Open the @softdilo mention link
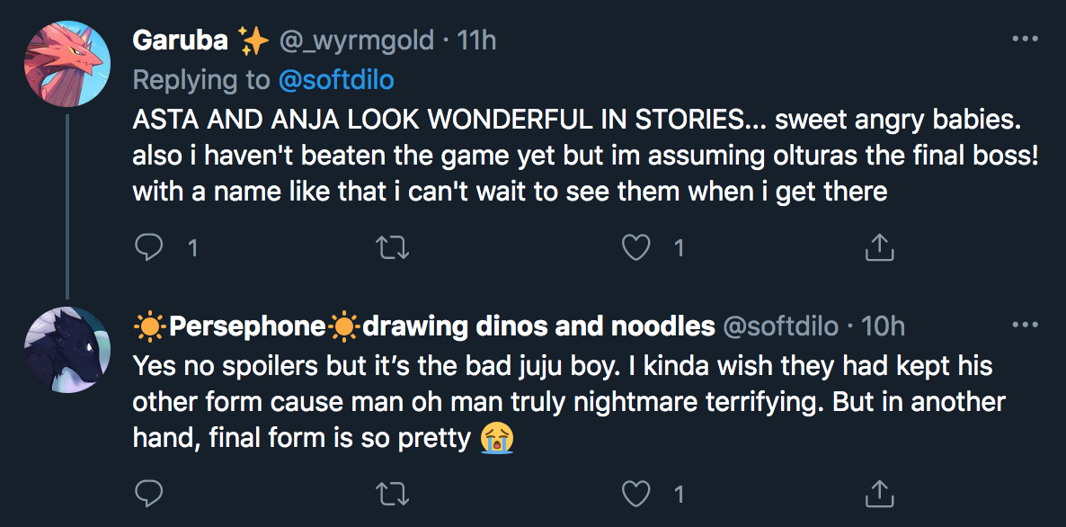Image resolution: width=1066 pixels, height=527 pixels. (x=336, y=80)
